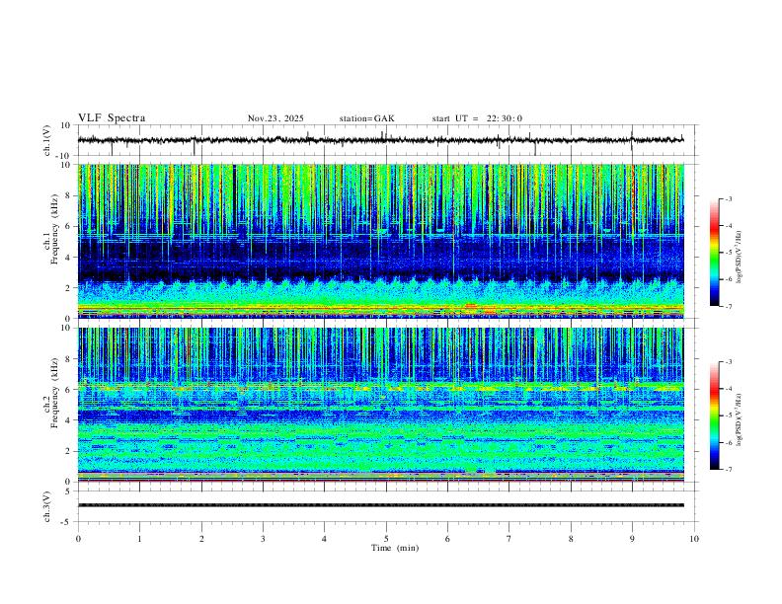This screenshot has height=604, width=782.
Task: Click the ch.3 voltage flat trace
Action: pos(380,505)
